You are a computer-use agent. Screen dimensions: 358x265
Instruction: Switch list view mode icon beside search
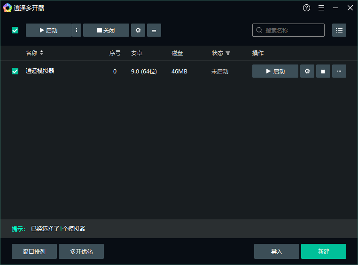(339, 30)
